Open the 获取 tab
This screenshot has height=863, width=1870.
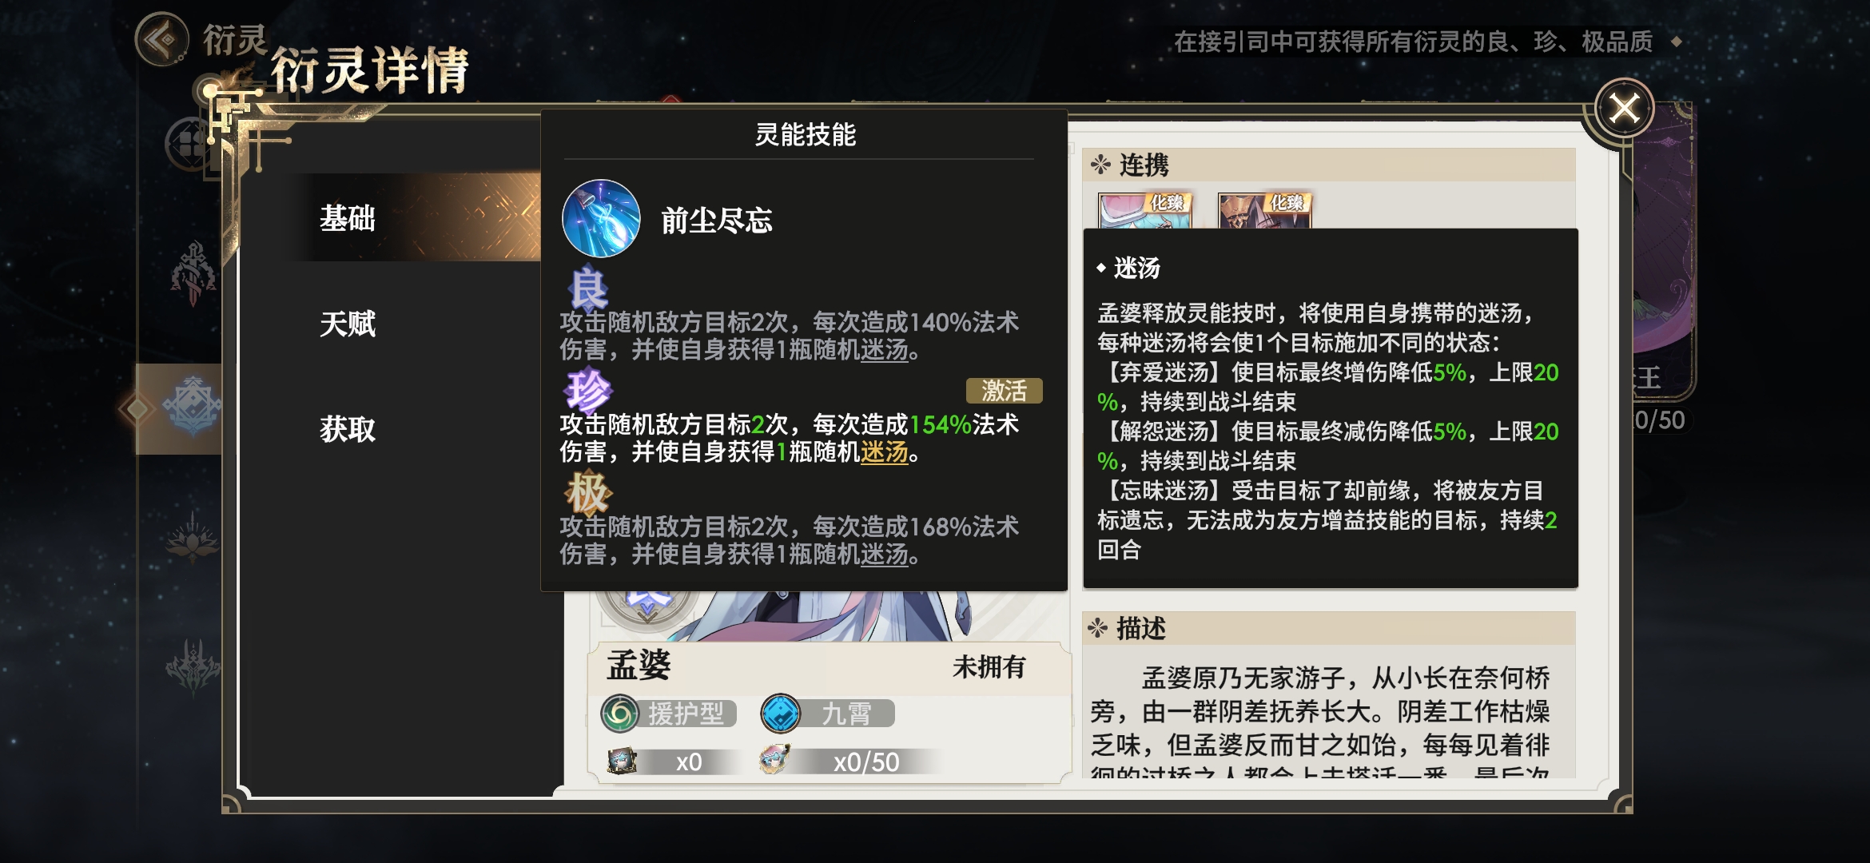pyautogui.click(x=348, y=429)
